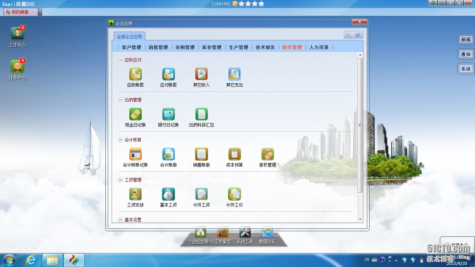The width and height of the screenshot is (475, 267).
Task: Click the scrollbar up arrow in 企业应用
Action: click(360, 55)
